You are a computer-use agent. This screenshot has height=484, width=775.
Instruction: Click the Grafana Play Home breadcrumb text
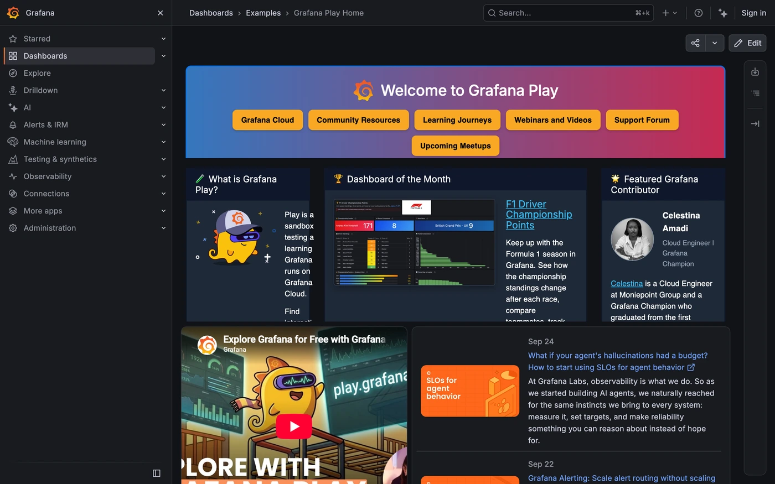tap(329, 13)
